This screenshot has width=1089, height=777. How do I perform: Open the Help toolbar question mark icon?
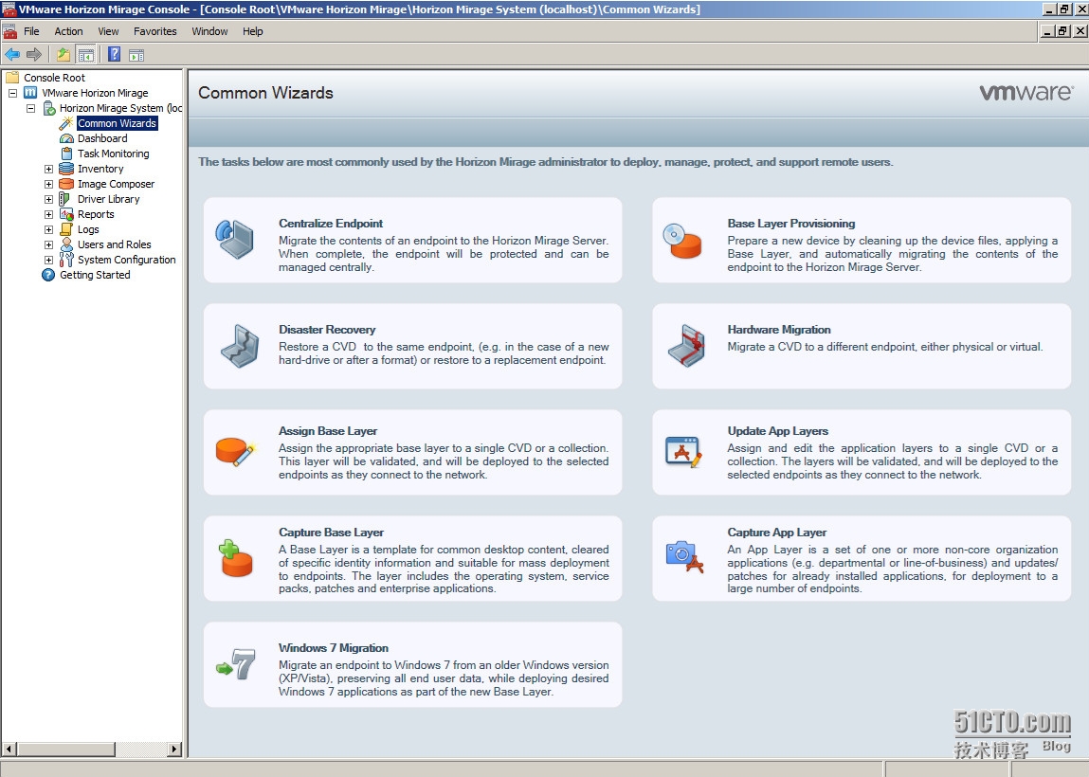pos(115,54)
